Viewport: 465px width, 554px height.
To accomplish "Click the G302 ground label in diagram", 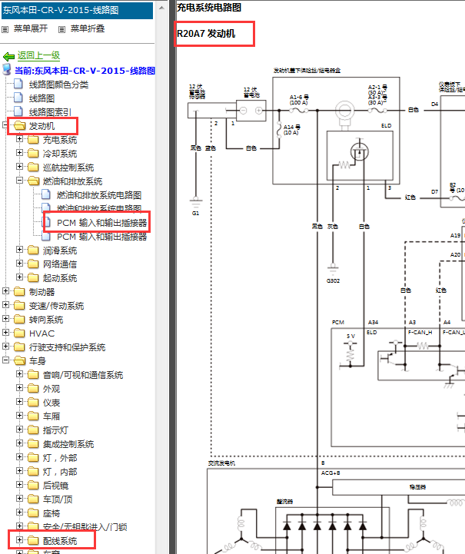I will point(333,281).
